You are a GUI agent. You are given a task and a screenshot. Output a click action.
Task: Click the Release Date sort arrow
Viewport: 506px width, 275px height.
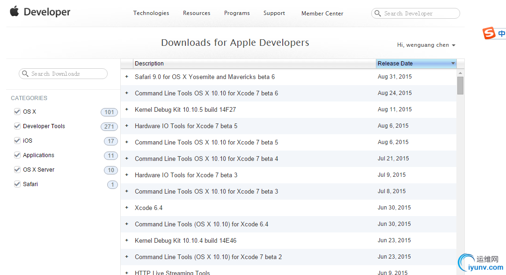(x=453, y=64)
